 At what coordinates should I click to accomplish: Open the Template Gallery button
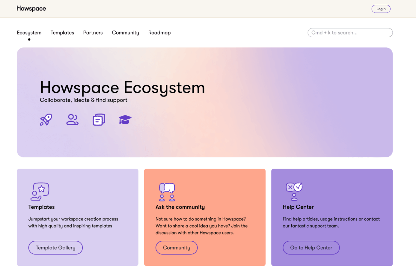point(55,248)
